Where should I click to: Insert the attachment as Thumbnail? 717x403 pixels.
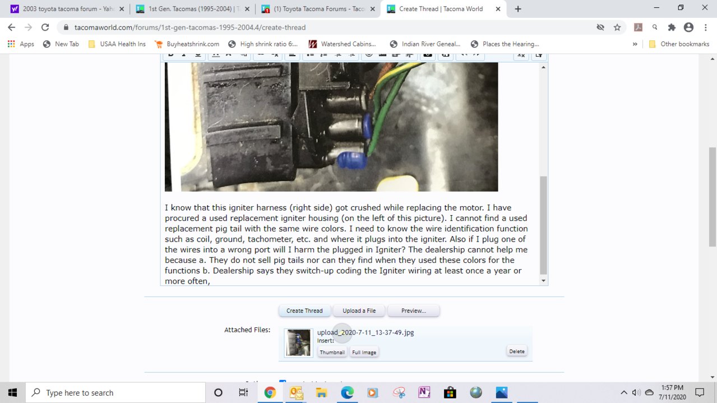click(332, 352)
